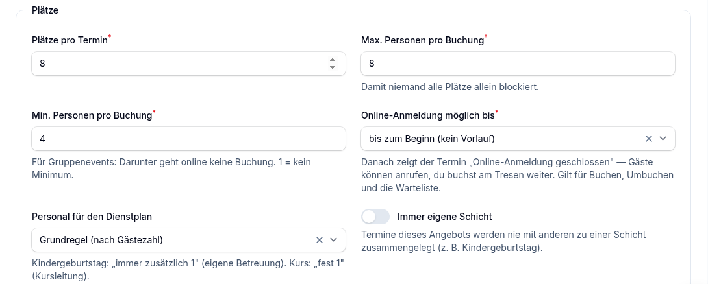The height and width of the screenshot is (284, 708).
Task: Click the Min. Personen pro Buchung field
Action: (189, 139)
